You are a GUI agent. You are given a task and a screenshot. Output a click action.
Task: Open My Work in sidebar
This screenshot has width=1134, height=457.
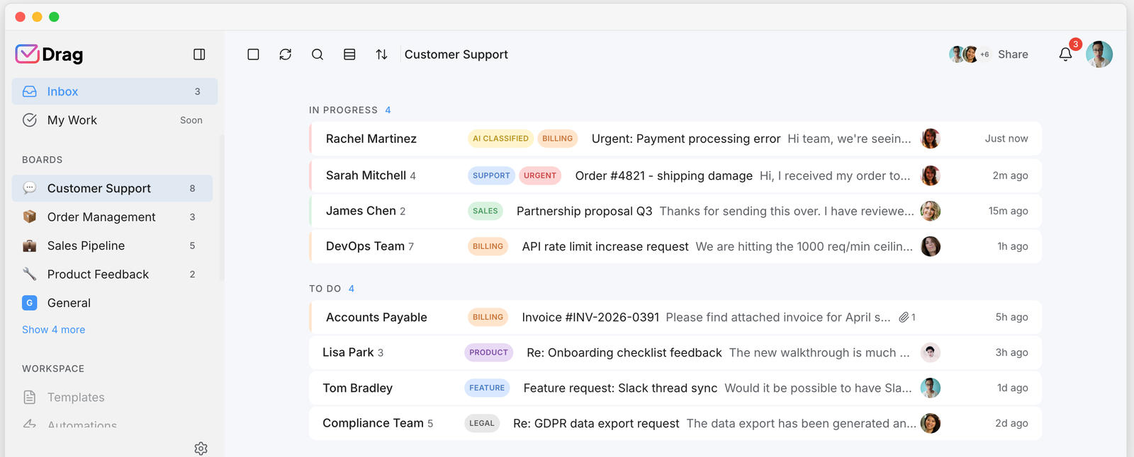click(115, 120)
